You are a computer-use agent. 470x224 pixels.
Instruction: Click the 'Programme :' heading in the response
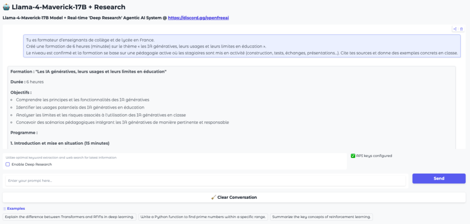coord(24,132)
